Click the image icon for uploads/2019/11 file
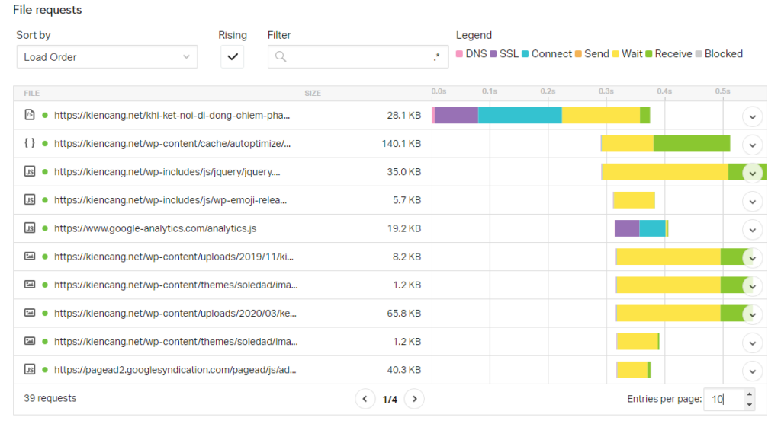This screenshot has width=781, height=427. (30, 257)
